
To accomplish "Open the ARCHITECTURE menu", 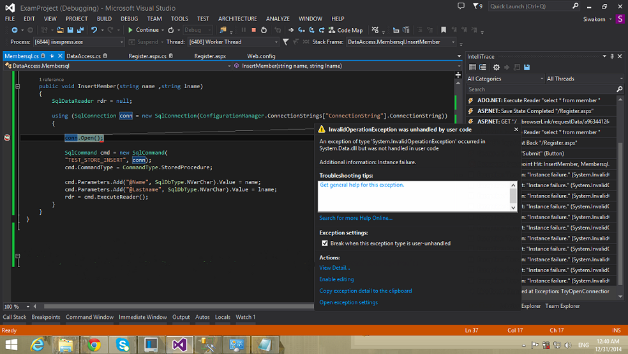I will [237, 19].
